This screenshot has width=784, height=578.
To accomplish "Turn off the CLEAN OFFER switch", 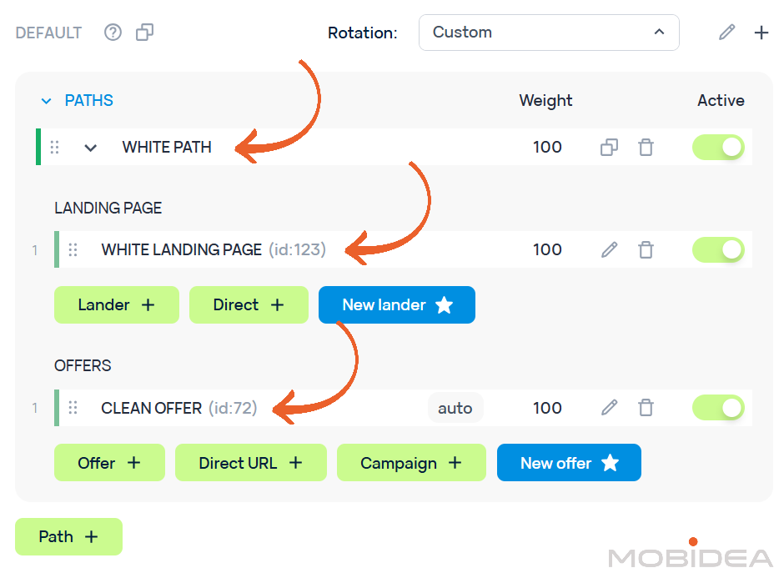I will 718,408.
